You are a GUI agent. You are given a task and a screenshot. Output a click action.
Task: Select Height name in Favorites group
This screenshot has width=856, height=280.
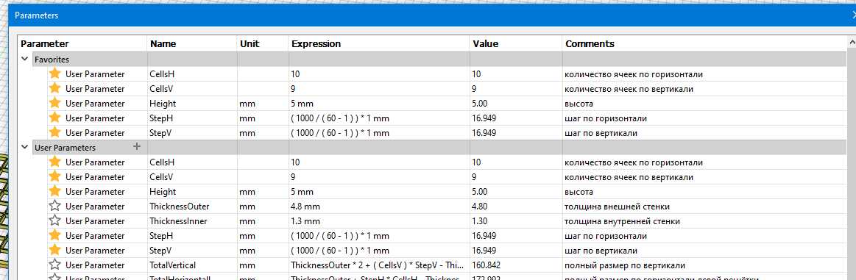pyautogui.click(x=192, y=104)
